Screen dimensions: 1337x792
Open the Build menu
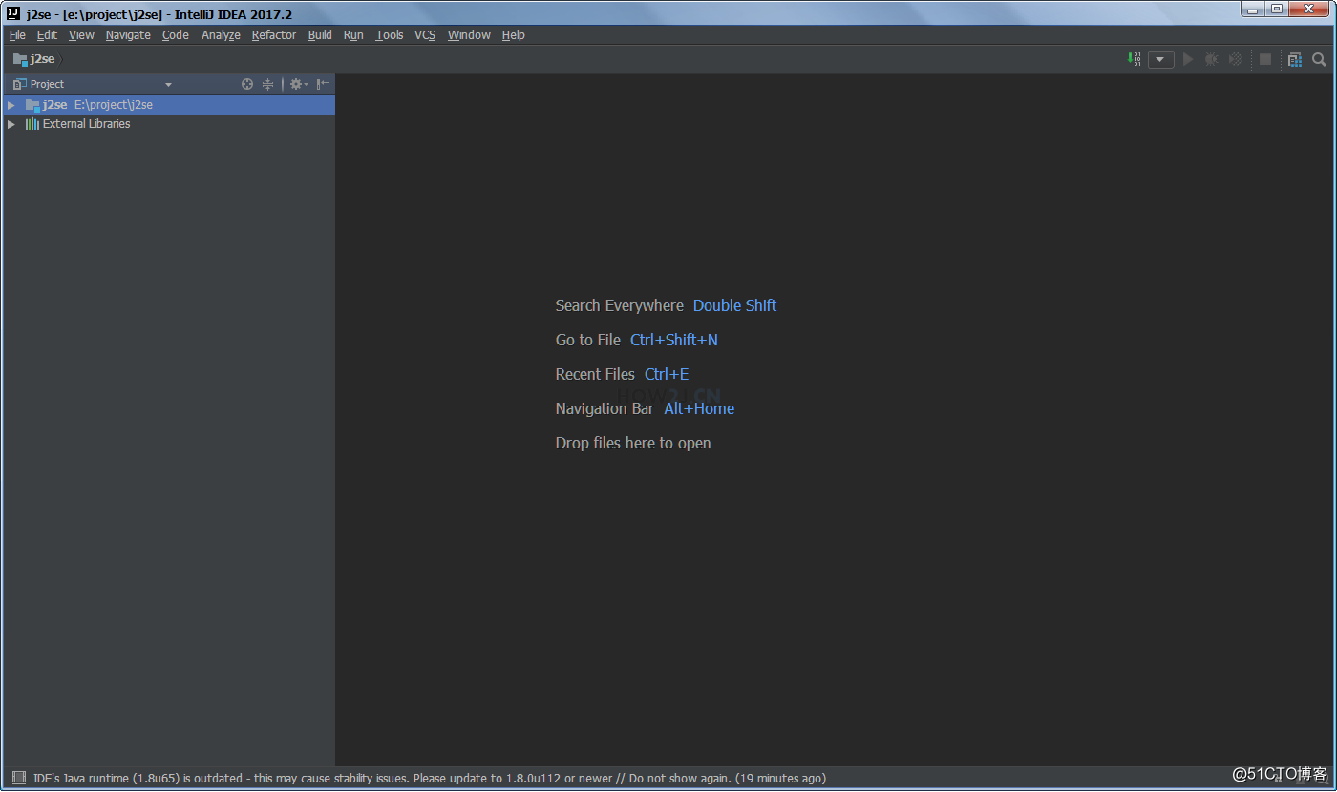[x=320, y=35]
